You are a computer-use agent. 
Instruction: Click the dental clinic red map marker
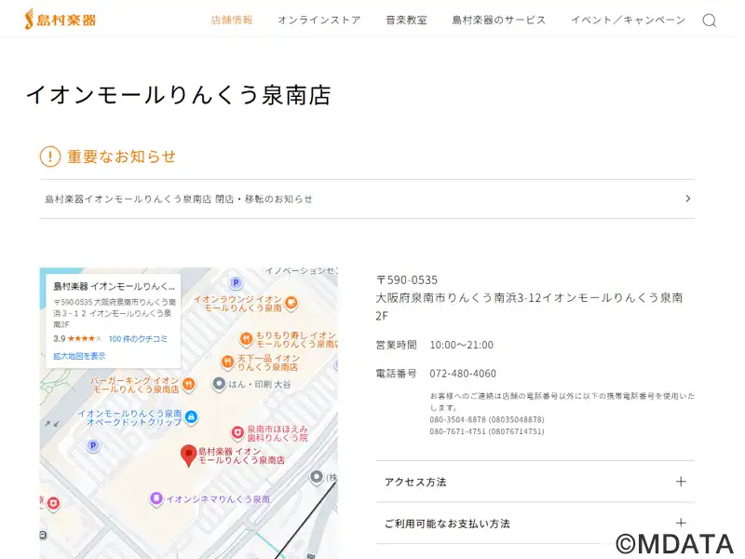click(237, 432)
